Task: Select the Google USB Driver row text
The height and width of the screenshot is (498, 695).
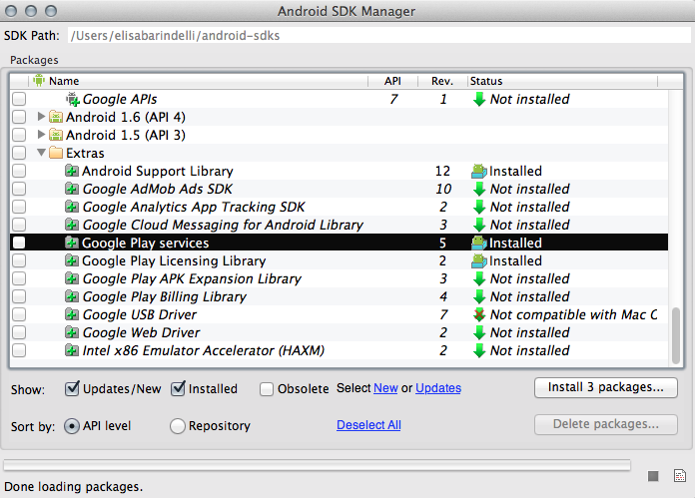Action: [x=140, y=314]
